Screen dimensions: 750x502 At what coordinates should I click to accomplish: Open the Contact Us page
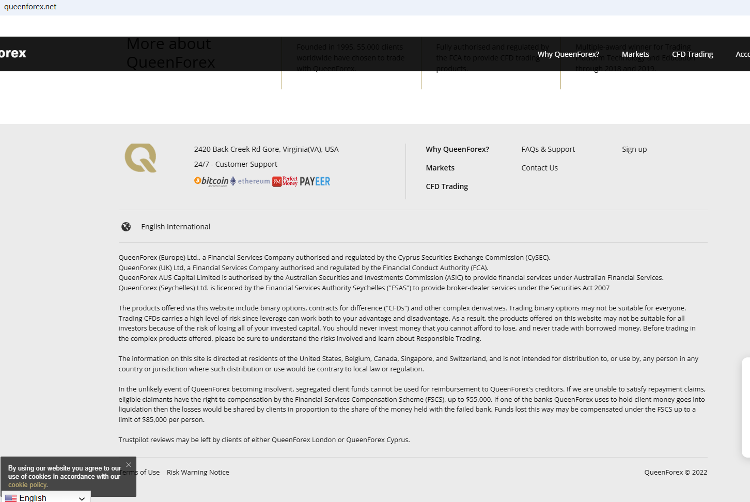tap(539, 168)
